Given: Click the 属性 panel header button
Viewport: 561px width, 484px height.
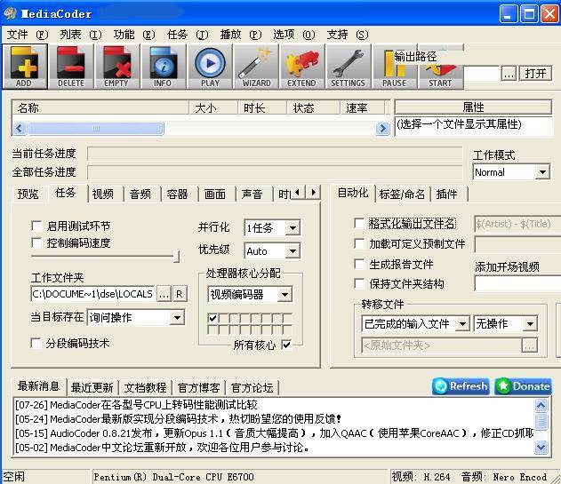Looking at the screenshot, I should (473, 107).
